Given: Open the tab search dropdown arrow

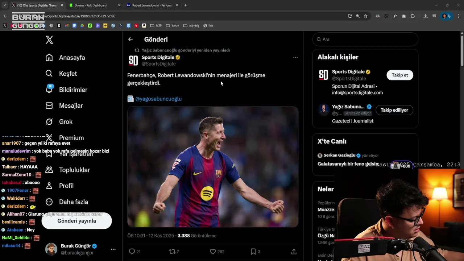Looking at the screenshot, I should (x=4, y=5).
